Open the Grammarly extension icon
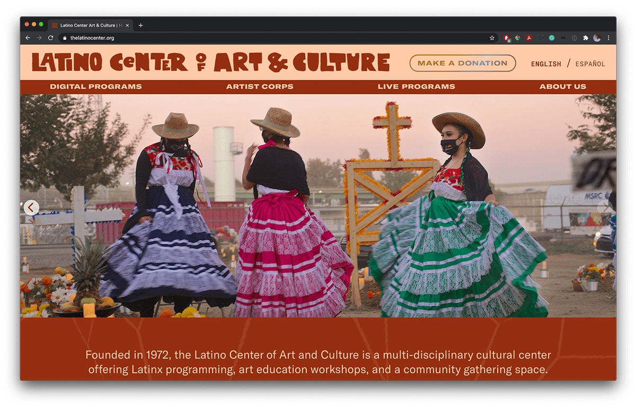Image resolution: width=636 pixels, height=405 pixels. pyautogui.click(x=552, y=38)
